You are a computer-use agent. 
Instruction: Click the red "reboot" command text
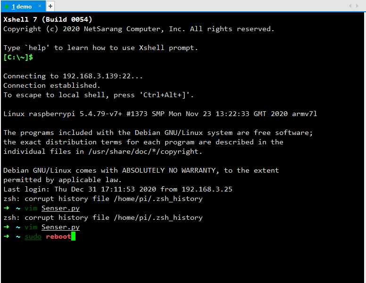tap(58, 236)
